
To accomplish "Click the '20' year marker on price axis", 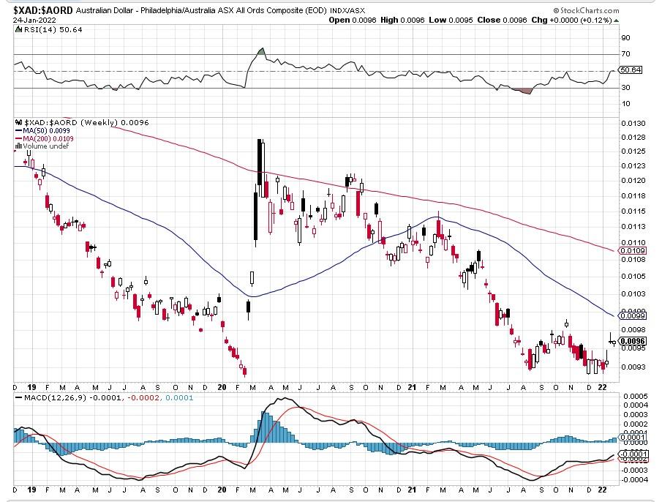I will point(222,387).
